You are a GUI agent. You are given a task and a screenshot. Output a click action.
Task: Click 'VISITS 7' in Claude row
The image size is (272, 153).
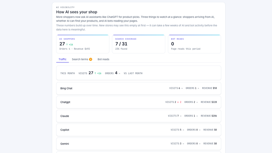pos(173,116)
